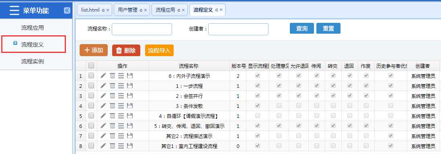
Task: Click the red 删除 delete button
Action: tap(126, 51)
